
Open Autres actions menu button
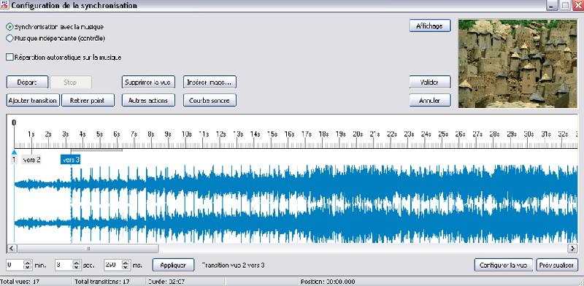coord(148,100)
